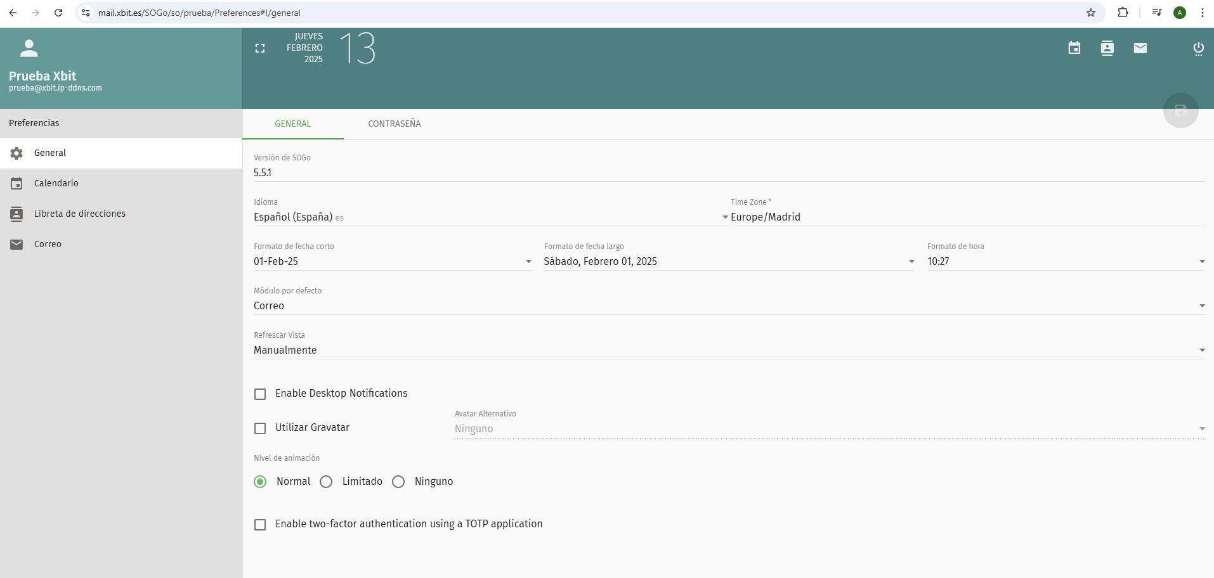The image size is (1214, 578).
Task: Select the Limitado animation level
Action: point(326,482)
